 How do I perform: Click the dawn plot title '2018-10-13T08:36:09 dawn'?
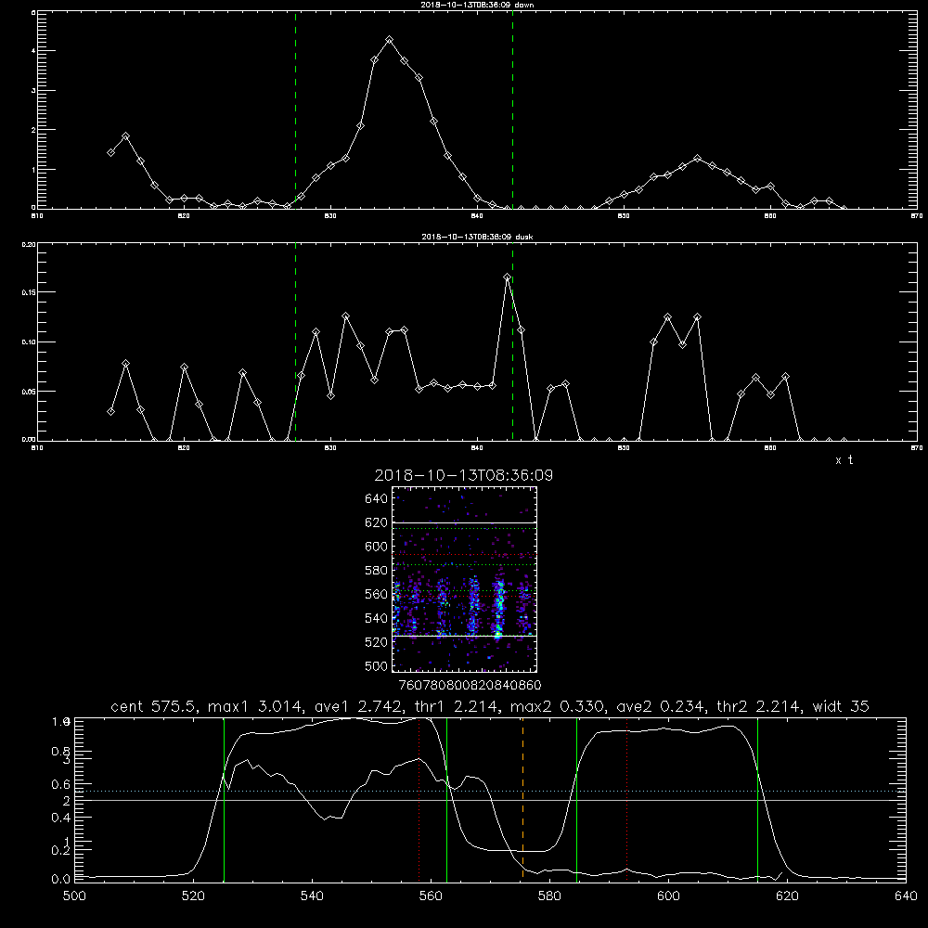click(x=477, y=5)
